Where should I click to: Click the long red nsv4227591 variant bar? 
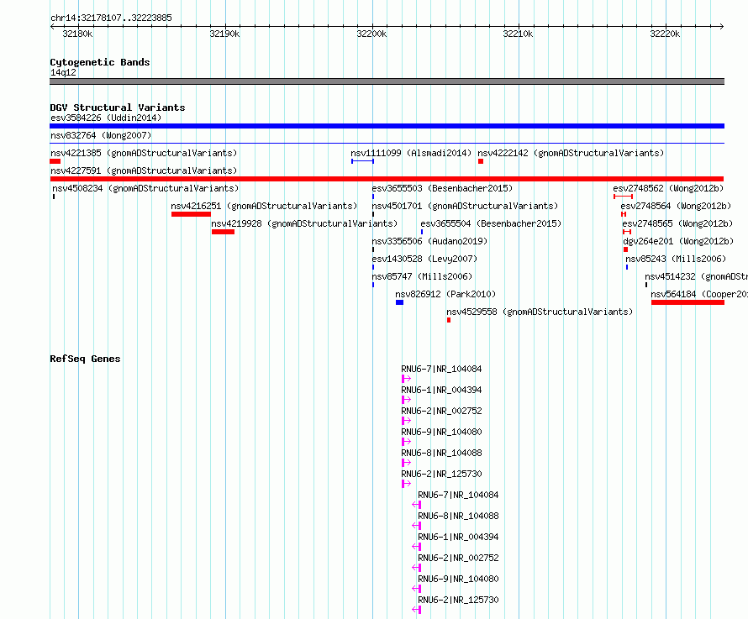[387, 179]
